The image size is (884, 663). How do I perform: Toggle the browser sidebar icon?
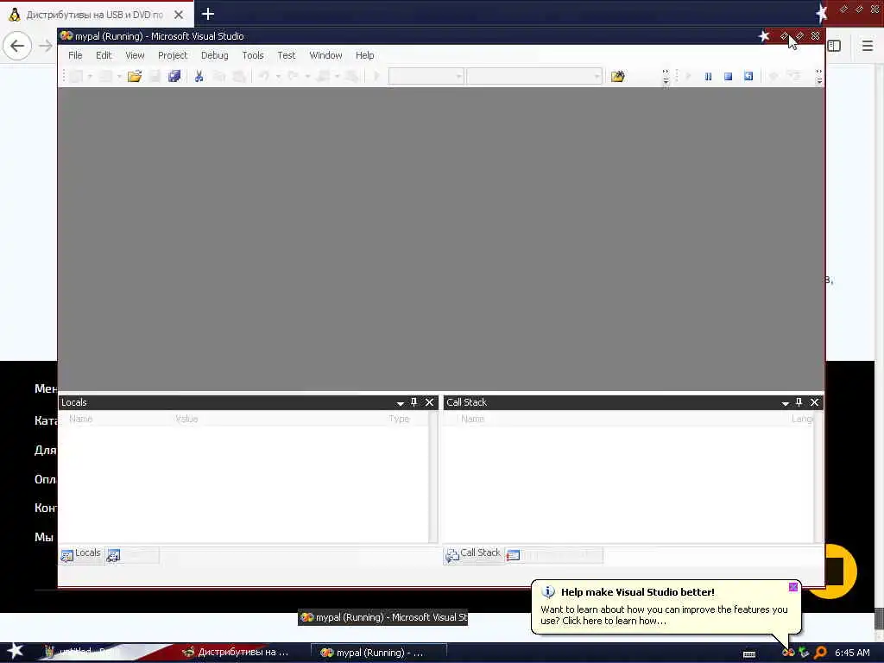tap(835, 46)
